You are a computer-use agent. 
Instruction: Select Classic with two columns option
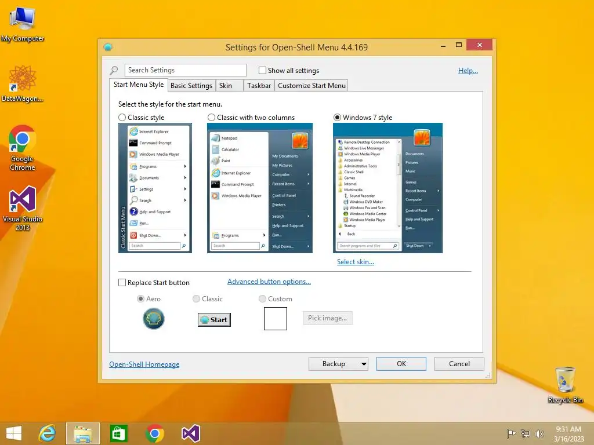(x=211, y=117)
